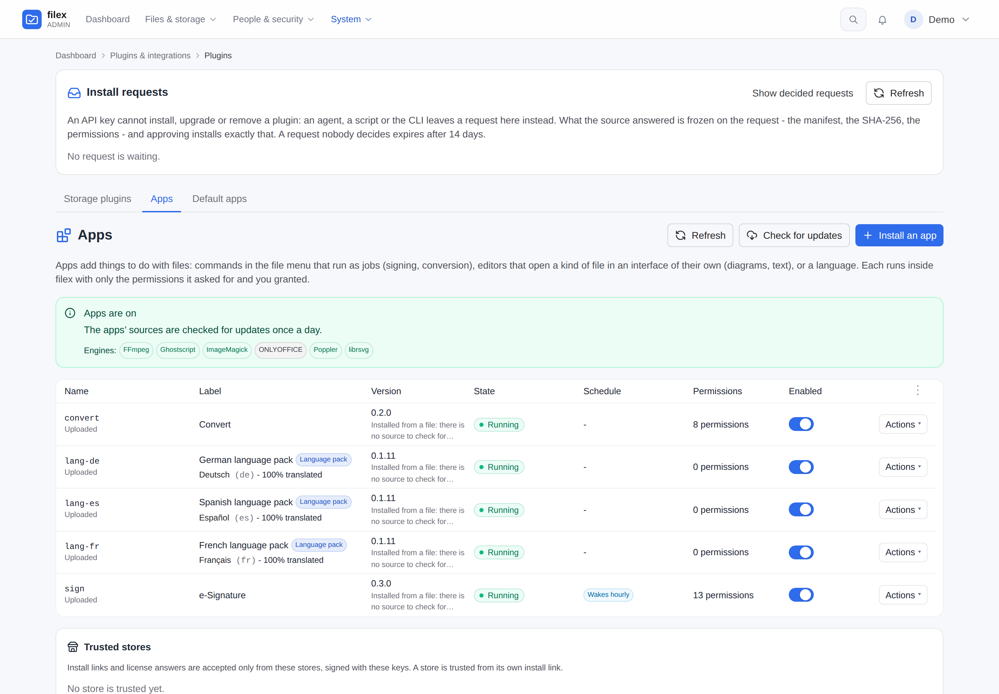Click Show decided requests link
This screenshot has width=999, height=694.
pos(803,93)
